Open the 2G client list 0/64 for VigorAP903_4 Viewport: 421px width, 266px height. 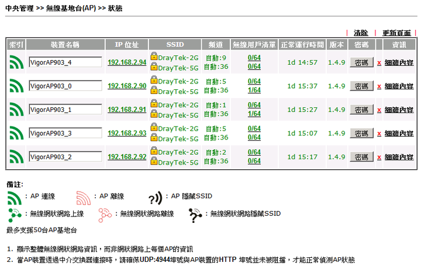pyautogui.click(x=254, y=58)
